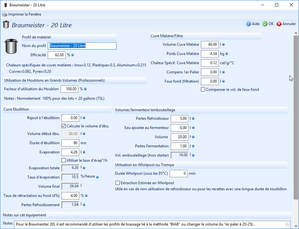Click the Poids Cuve Matière input

(x=210, y=54)
